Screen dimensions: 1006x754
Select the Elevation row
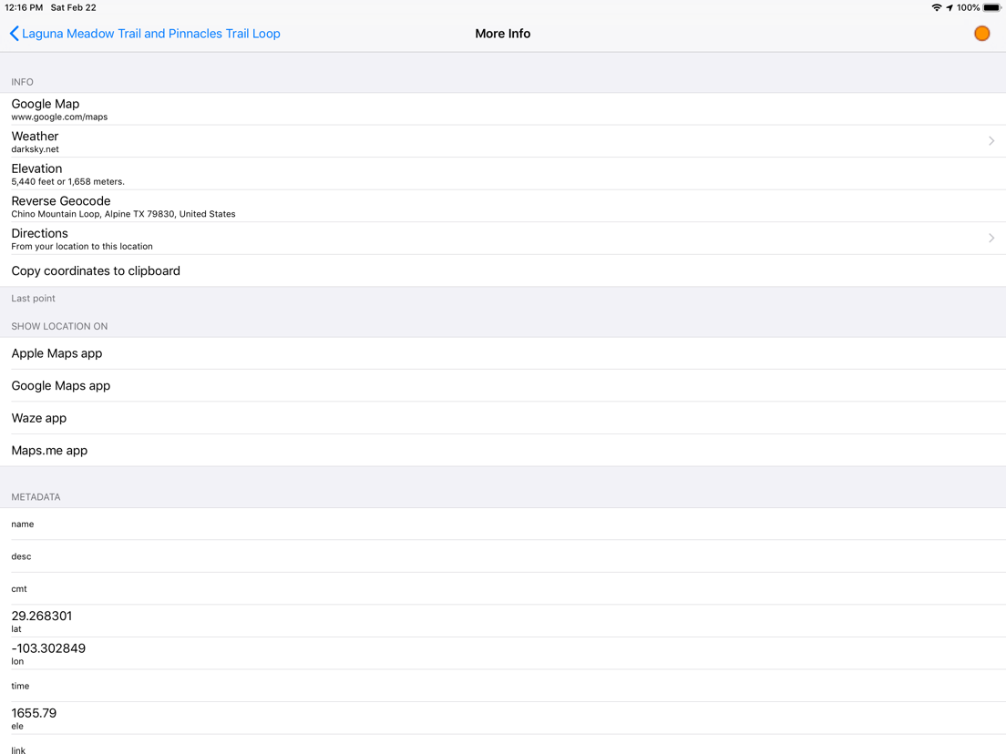click(x=503, y=174)
